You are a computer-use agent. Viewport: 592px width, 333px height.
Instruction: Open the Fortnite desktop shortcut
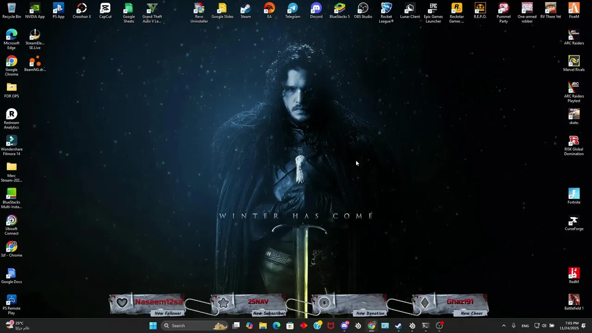tap(574, 197)
